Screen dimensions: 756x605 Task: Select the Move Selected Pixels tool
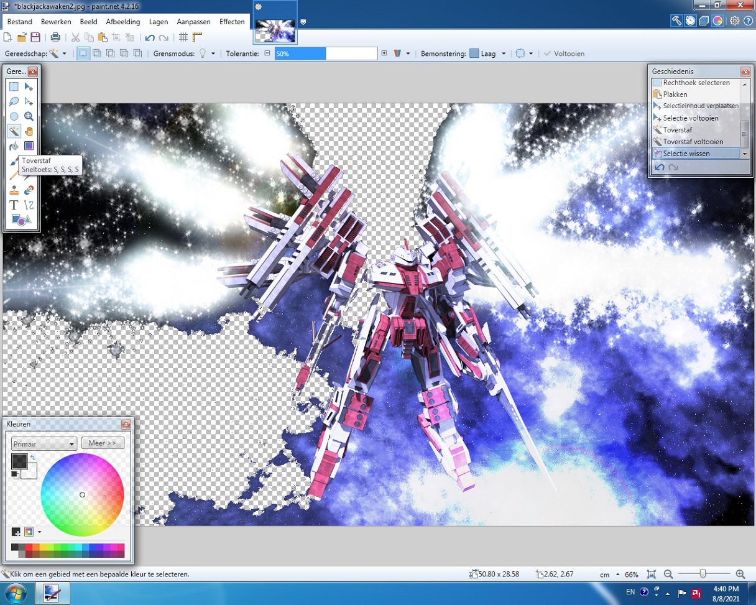29,87
